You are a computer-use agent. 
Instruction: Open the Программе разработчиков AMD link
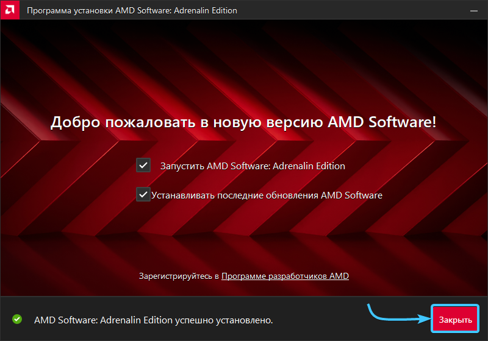pyautogui.click(x=285, y=276)
